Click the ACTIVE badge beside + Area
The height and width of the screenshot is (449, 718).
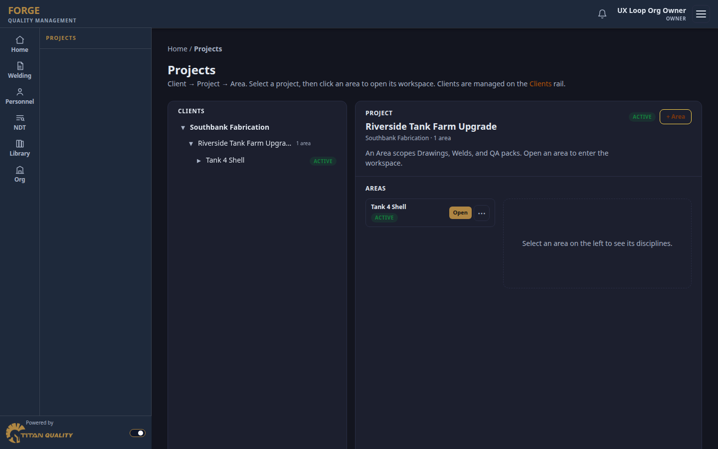pos(642,117)
